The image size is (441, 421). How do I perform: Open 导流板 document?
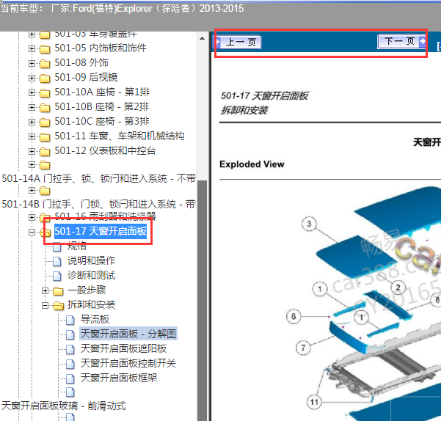point(95,319)
